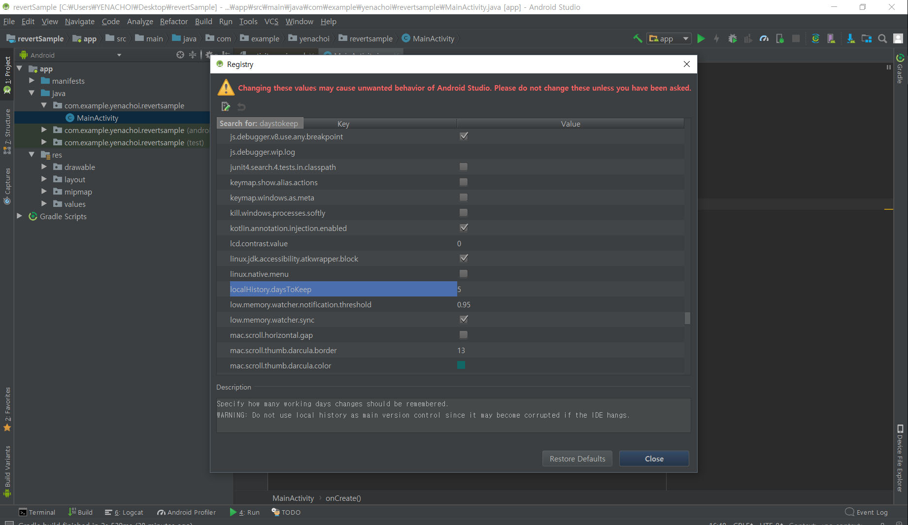Open the Favorites side panel

[7, 409]
